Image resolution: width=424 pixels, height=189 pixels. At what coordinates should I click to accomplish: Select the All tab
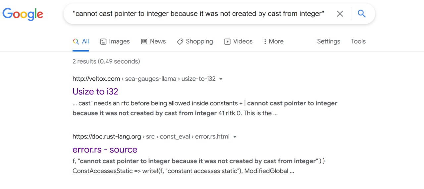[81, 41]
